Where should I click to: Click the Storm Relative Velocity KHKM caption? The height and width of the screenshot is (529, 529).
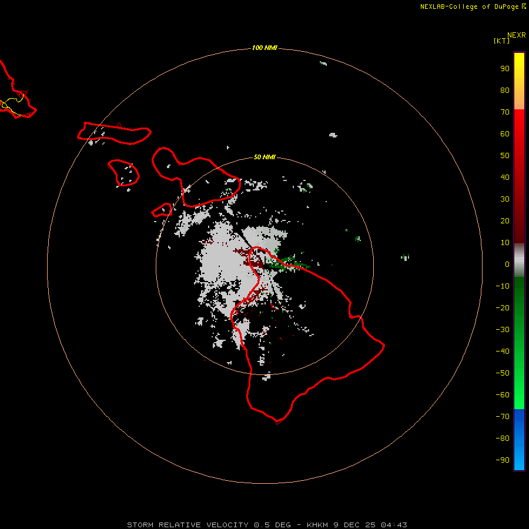pos(267,525)
